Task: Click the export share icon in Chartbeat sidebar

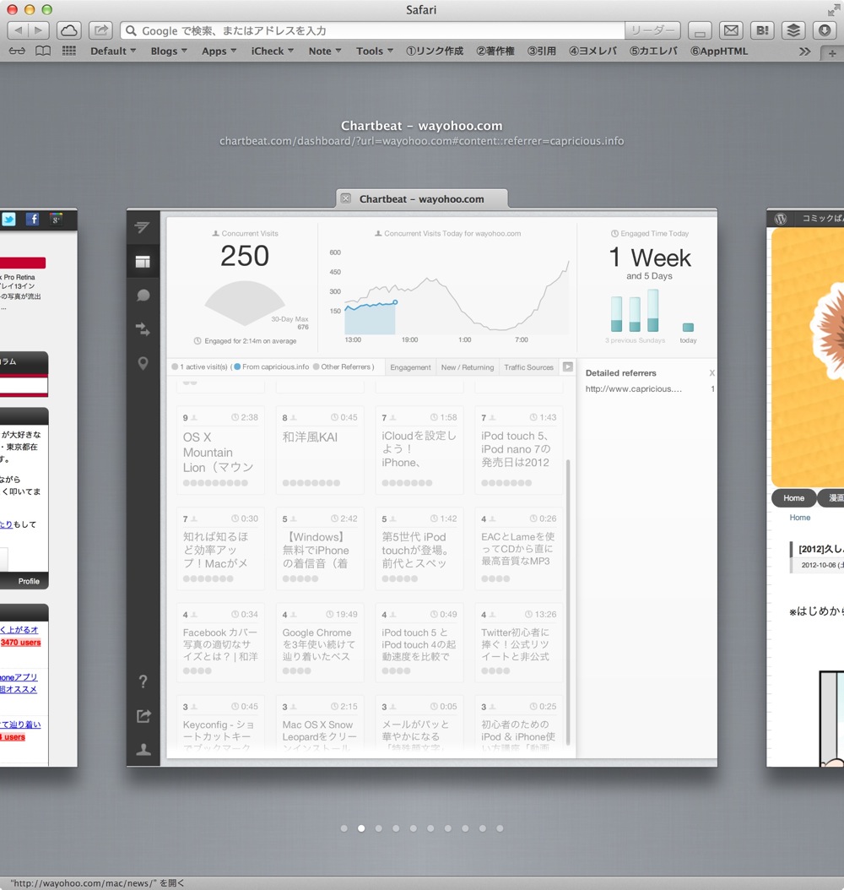Action: pos(143,716)
